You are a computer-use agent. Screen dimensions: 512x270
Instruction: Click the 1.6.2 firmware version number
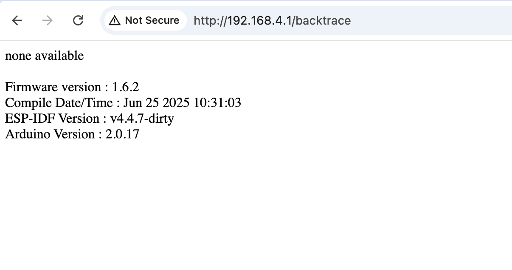point(125,87)
